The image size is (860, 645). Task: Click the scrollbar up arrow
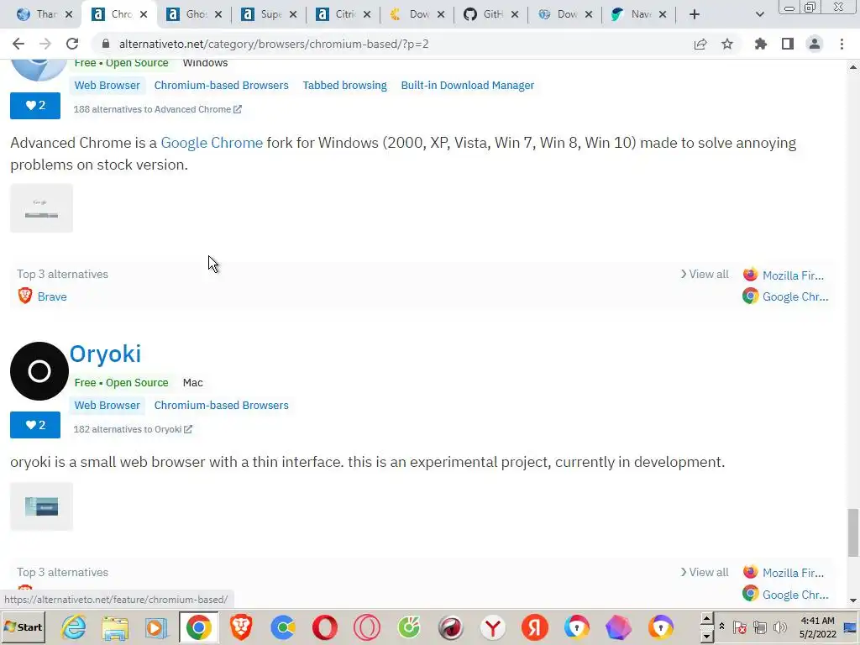pos(853,67)
